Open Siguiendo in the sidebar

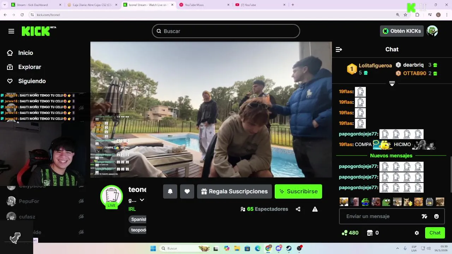coord(26,81)
